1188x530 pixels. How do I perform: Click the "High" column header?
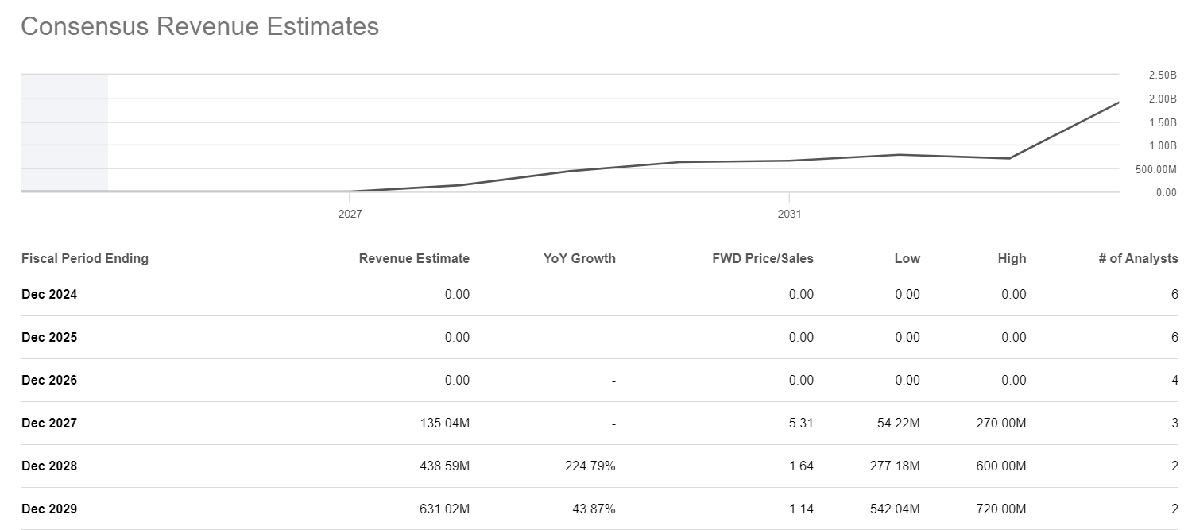(x=1012, y=258)
